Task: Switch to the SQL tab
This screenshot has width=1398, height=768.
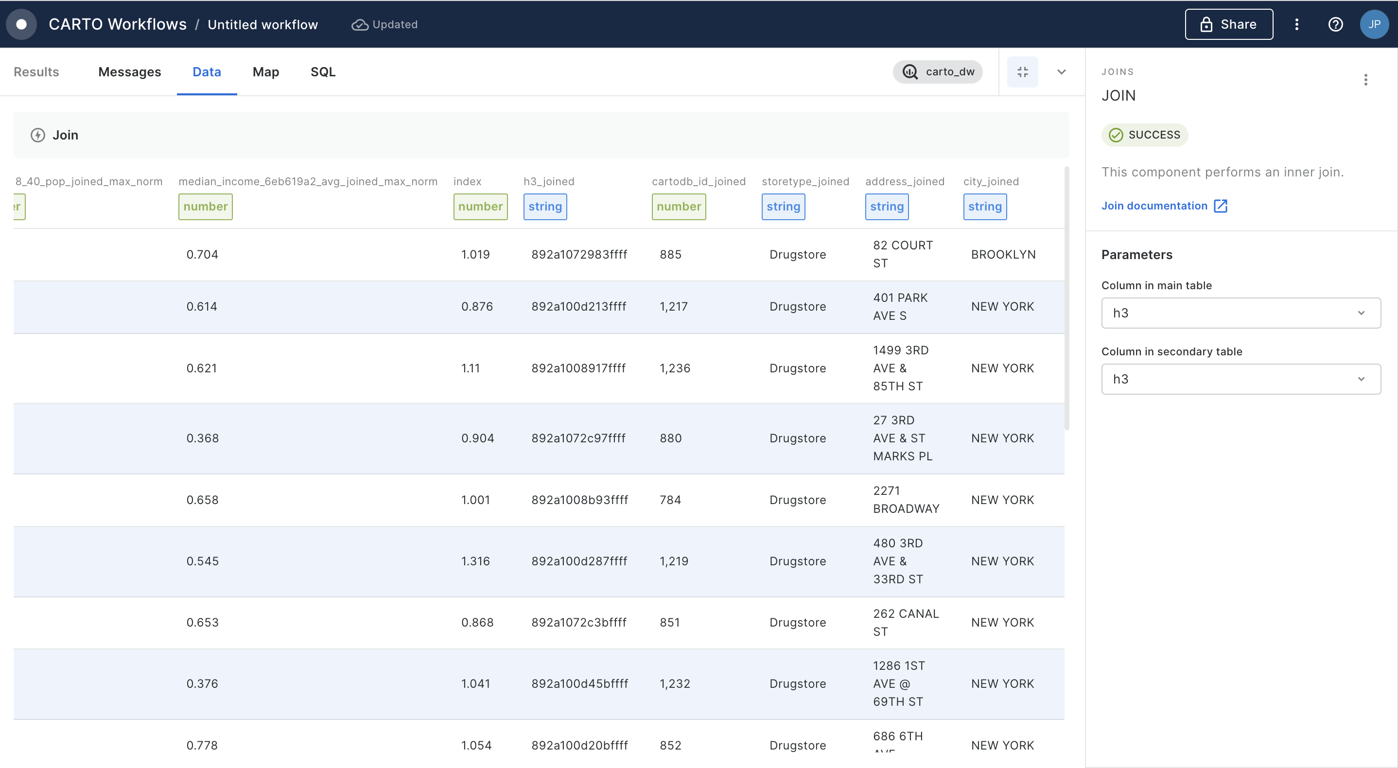Action: (322, 71)
